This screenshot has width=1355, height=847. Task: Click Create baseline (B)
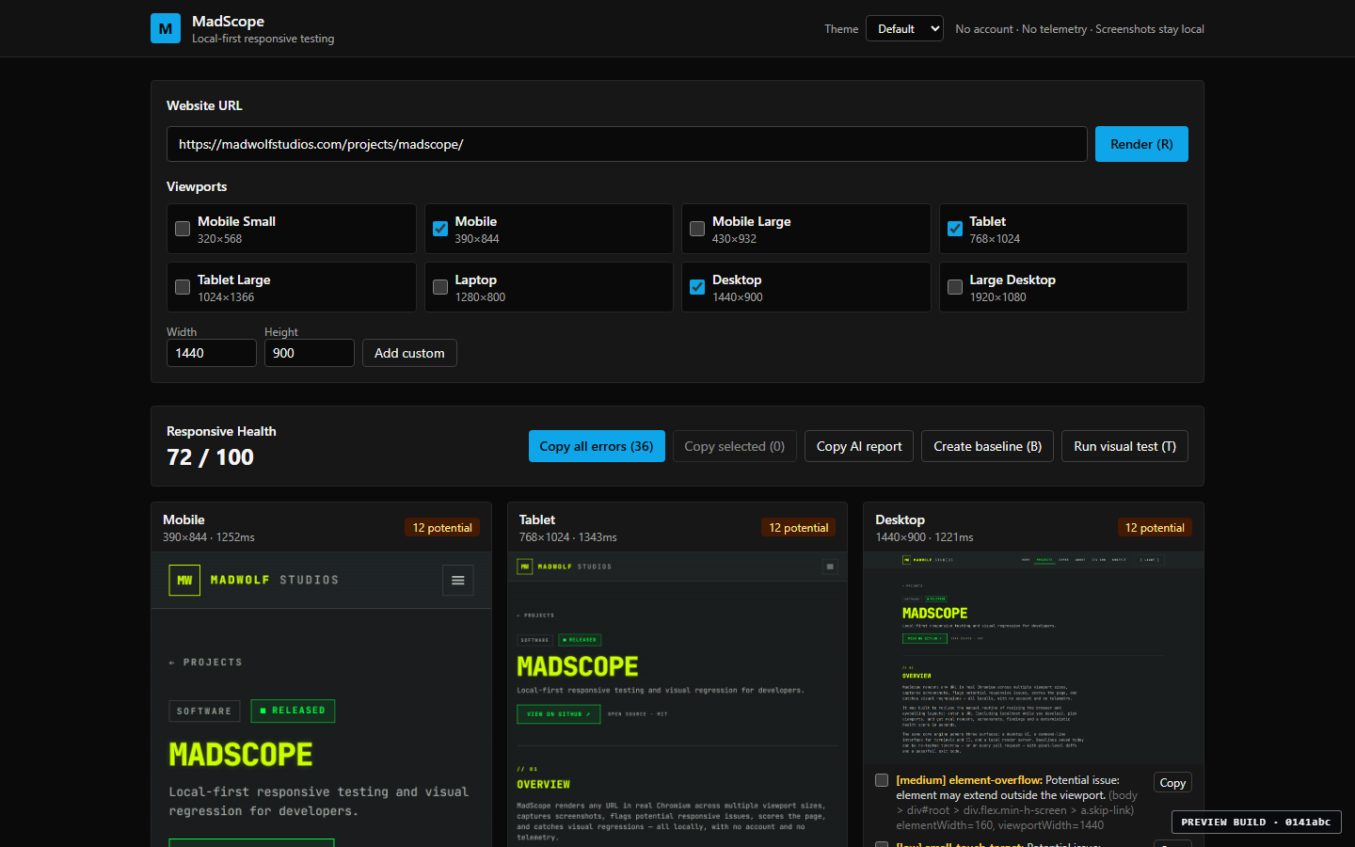click(x=988, y=446)
